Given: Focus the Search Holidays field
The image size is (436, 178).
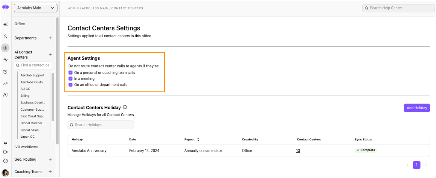Looking at the screenshot, I should 101,125.
